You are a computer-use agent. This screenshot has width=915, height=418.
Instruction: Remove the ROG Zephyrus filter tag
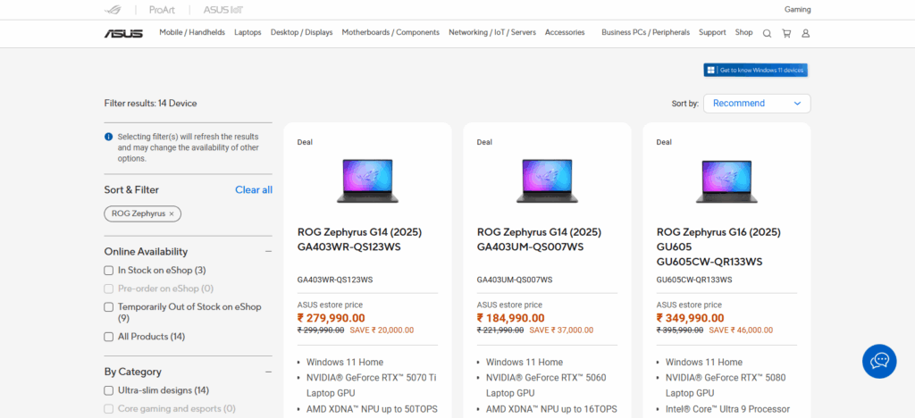pyautogui.click(x=172, y=213)
